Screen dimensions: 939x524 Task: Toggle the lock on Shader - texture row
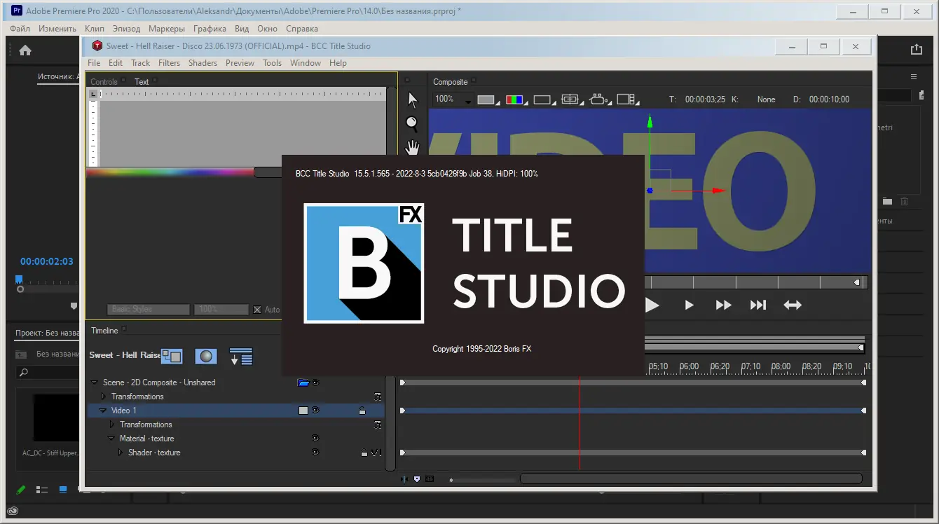pyautogui.click(x=364, y=453)
